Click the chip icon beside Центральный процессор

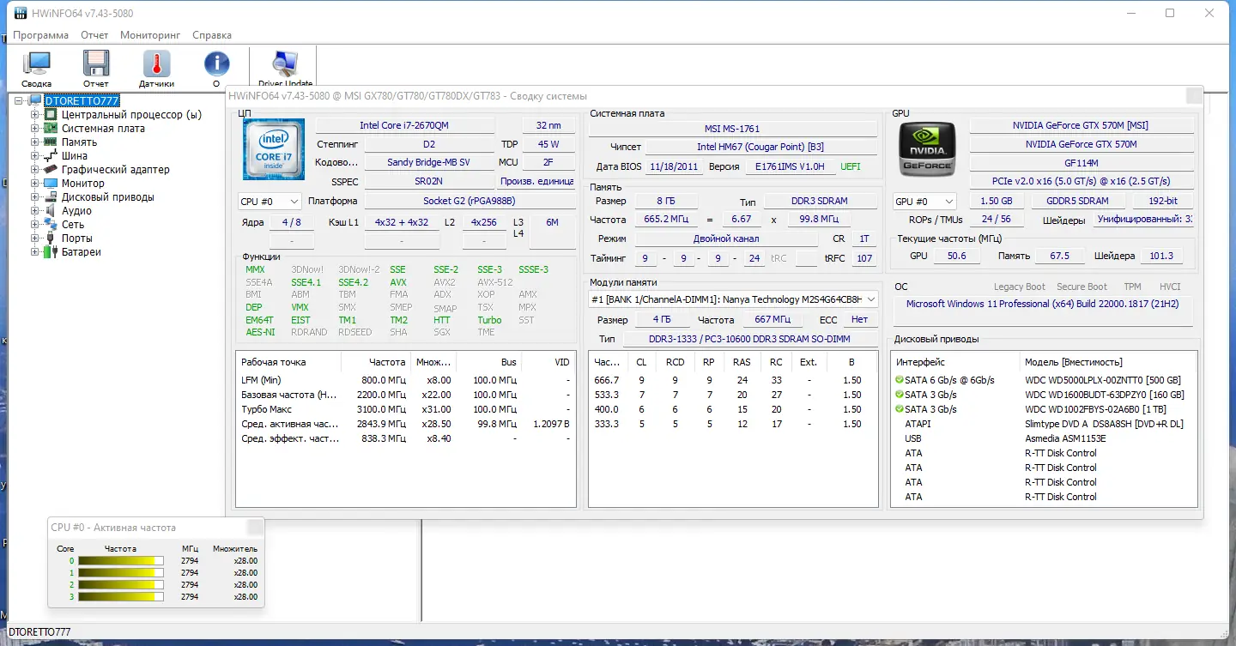point(51,115)
